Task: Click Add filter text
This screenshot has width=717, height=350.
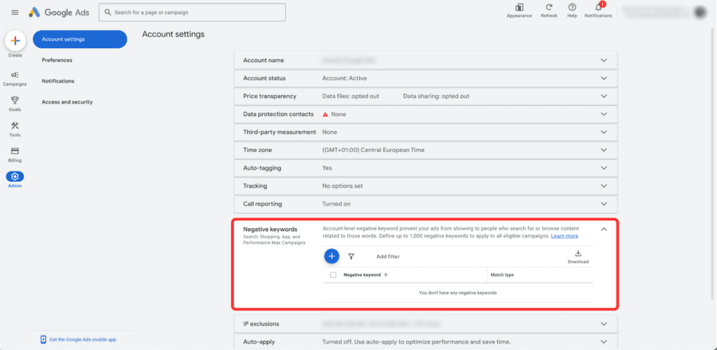Action: point(388,257)
